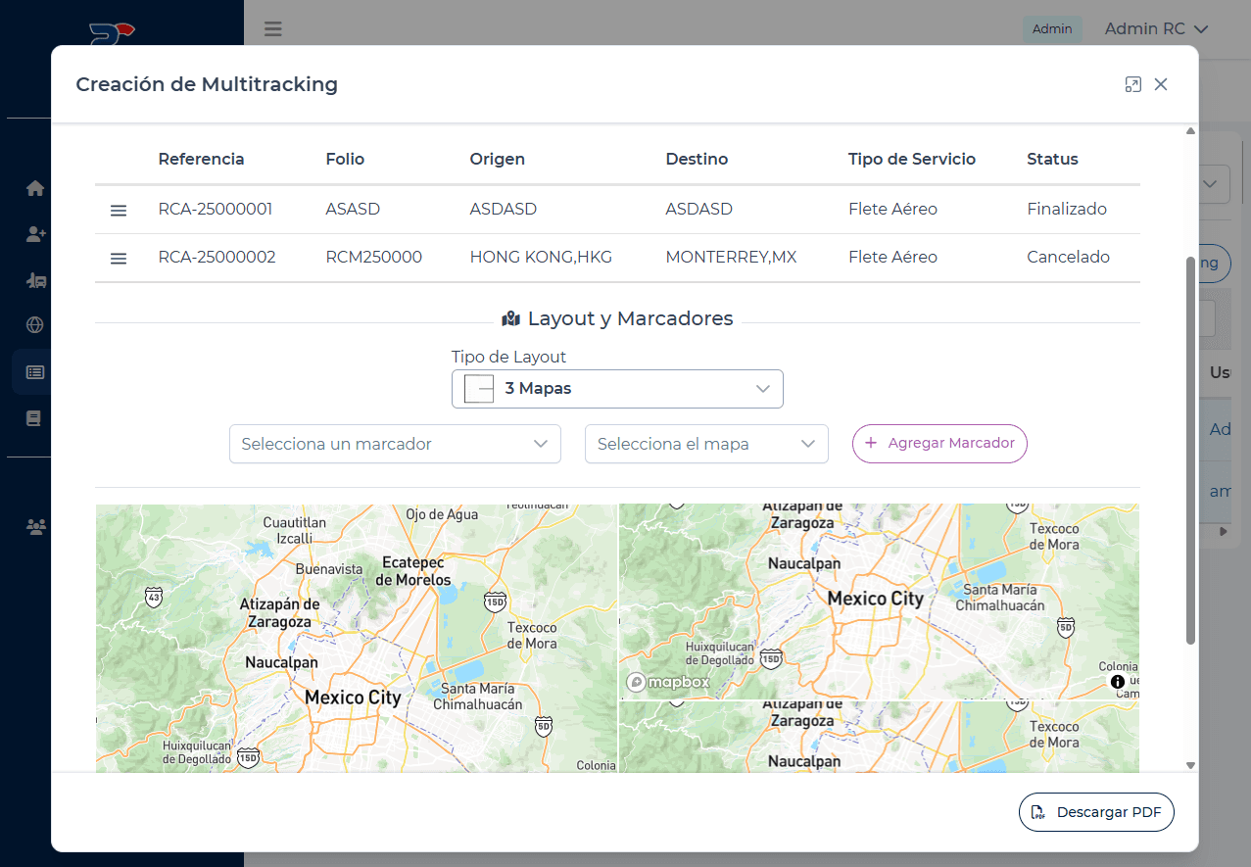Click the Status column header

[x=1052, y=159]
